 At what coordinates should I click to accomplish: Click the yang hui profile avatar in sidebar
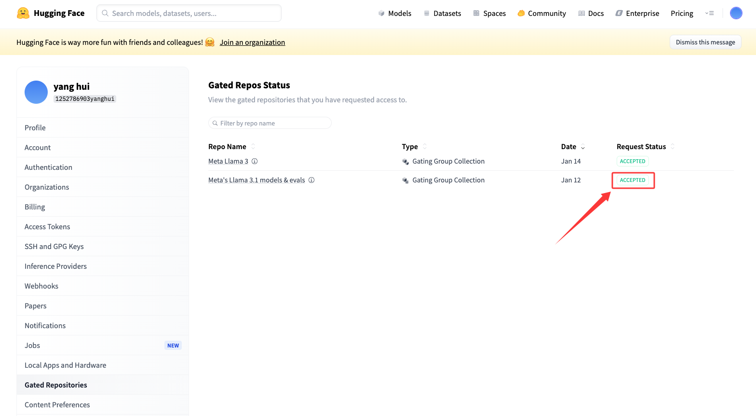36,92
